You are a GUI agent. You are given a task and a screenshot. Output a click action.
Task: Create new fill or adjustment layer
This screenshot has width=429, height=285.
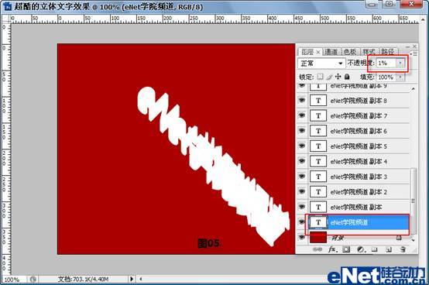361,249
